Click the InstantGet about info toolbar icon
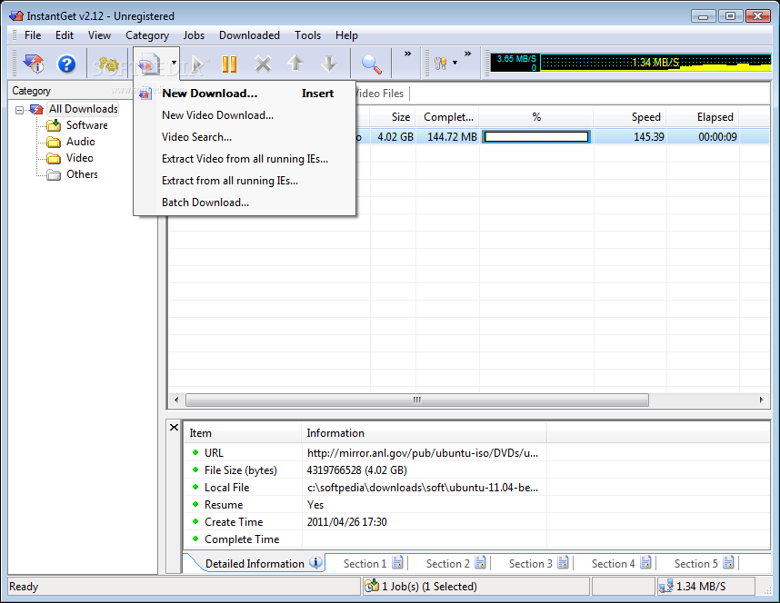The width and height of the screenshot is (780, 603). click(35, 64)
